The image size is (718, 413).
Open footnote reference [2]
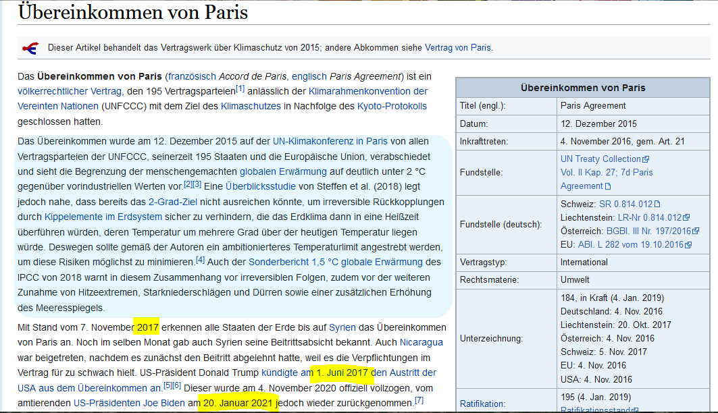click(x=188, y=184)
